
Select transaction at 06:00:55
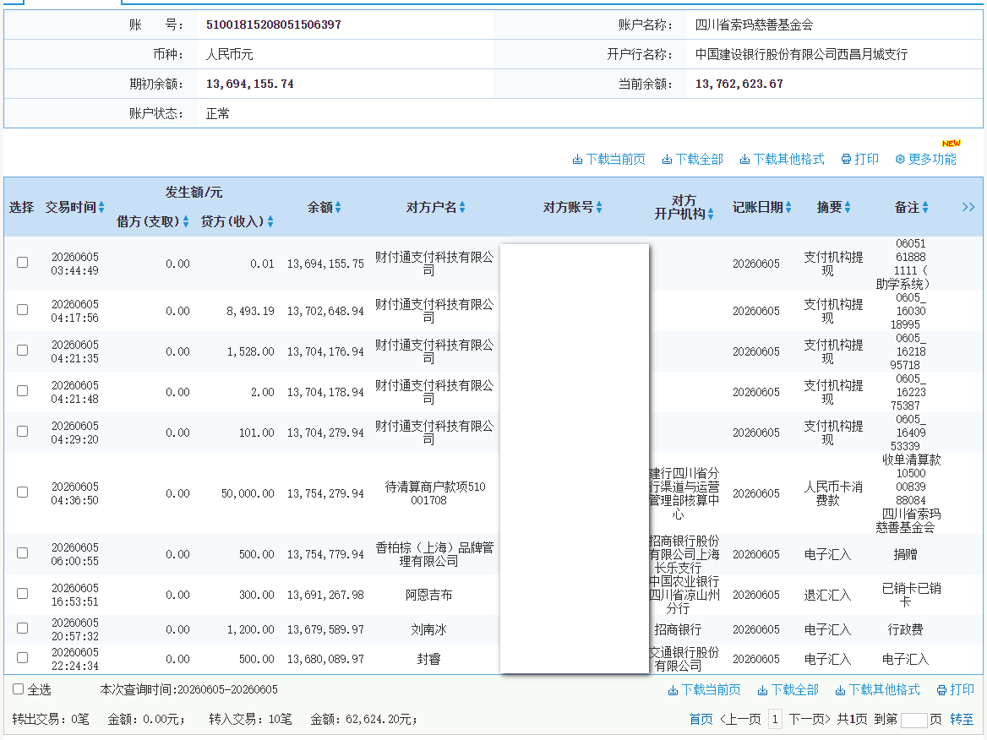click(x=23, y=552)
